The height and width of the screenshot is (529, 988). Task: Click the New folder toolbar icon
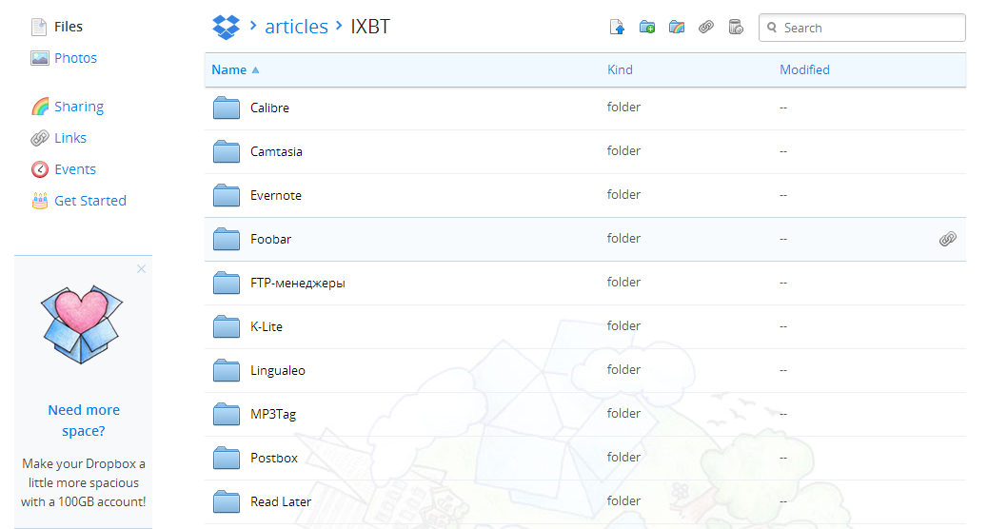[647, 27]
